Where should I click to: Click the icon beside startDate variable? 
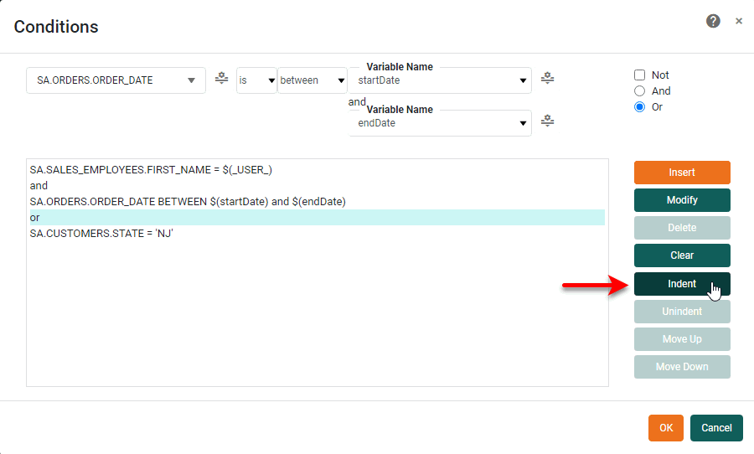click(547, 79)
